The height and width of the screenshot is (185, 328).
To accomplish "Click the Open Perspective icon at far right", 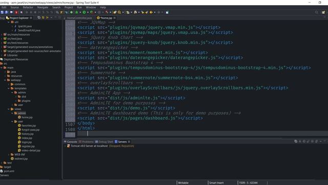I will click(x=323, y=12).
